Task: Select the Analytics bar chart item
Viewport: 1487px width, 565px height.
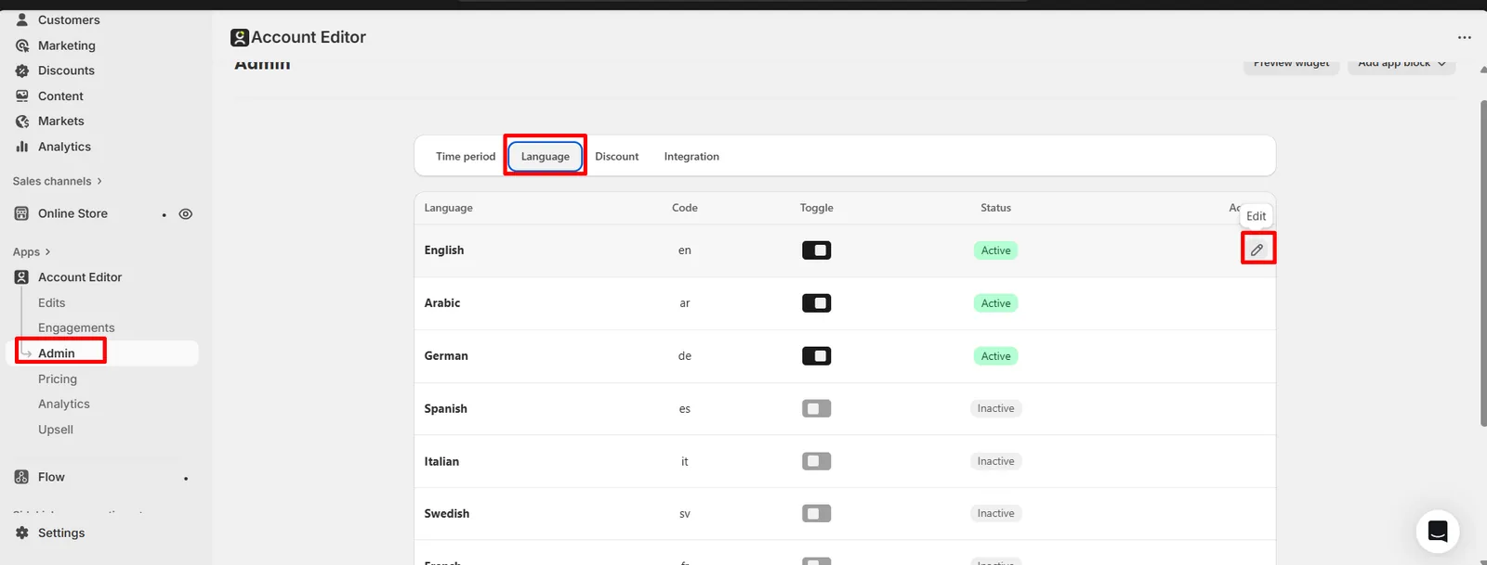Action: (x=64, y=147)
